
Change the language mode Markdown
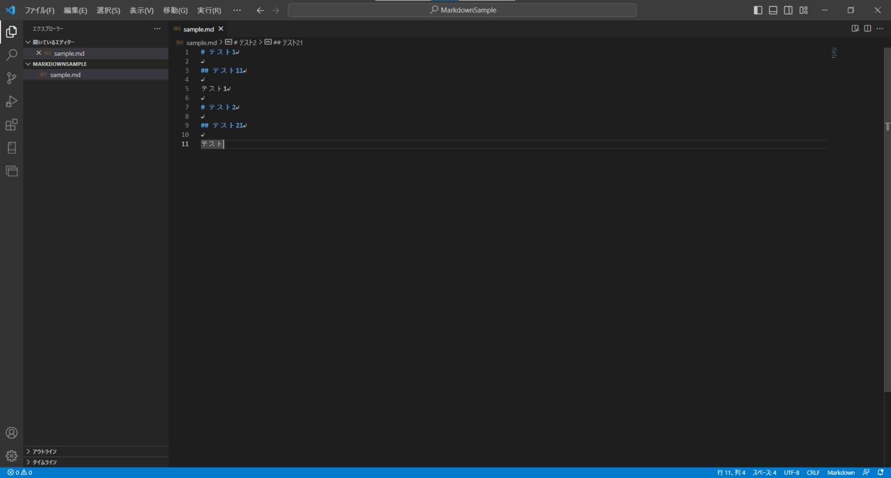coord(841,473)
